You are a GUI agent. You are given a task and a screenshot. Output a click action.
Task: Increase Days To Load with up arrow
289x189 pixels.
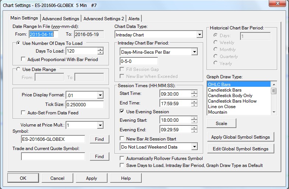click(x=101, y=49)
